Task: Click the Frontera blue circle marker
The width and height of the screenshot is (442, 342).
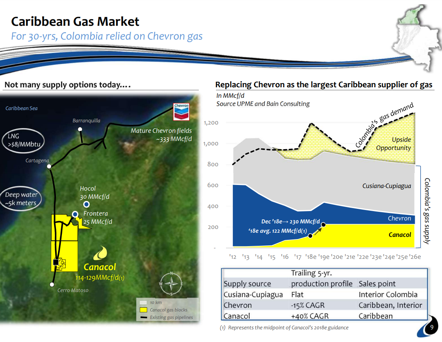Action: click(75, 214)
